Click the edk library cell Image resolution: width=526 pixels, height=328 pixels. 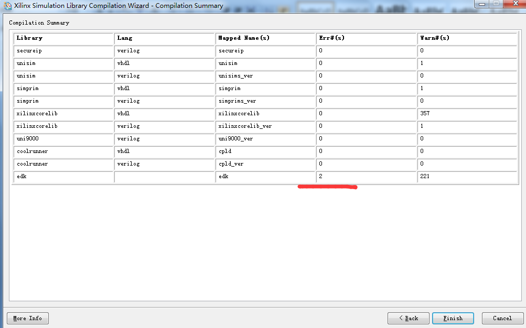pos(63,177)
